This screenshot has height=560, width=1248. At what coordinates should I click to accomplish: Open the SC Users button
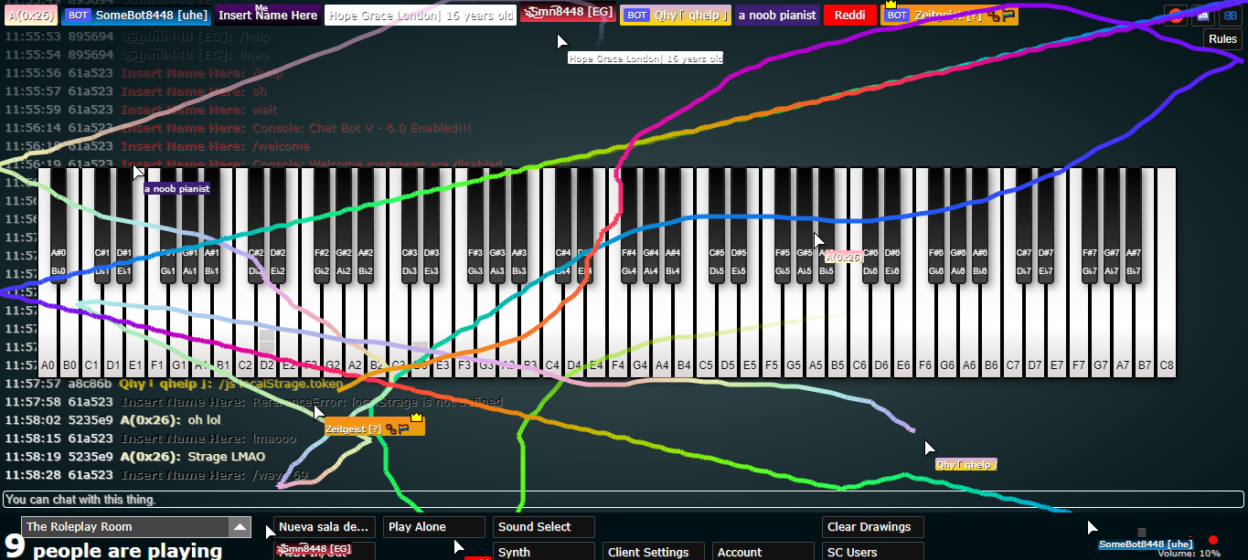(873, 552)
